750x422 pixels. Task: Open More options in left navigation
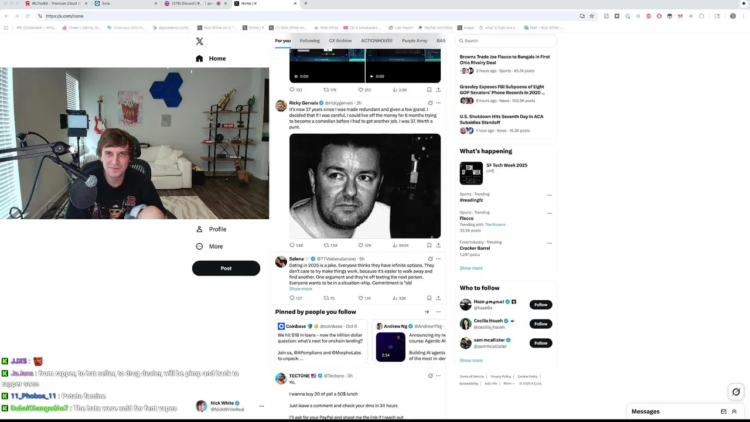coord(210,246)
